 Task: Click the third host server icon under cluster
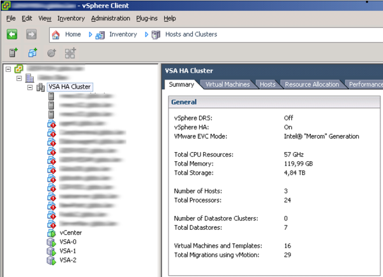coord(51,114)
